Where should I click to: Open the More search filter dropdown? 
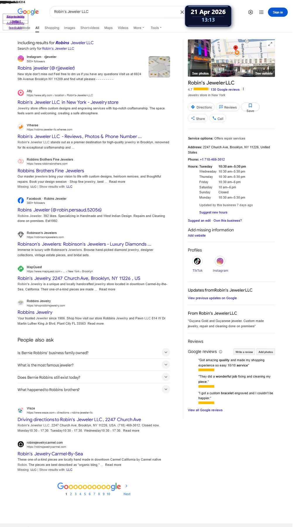coord(139,28)
